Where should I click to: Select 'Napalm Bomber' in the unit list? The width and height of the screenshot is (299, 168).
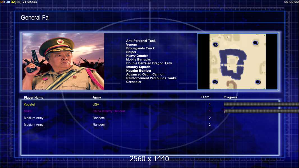click(x=139, y=71)
